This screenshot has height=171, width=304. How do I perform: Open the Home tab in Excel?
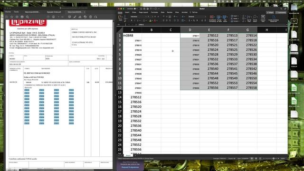point(120,12)
